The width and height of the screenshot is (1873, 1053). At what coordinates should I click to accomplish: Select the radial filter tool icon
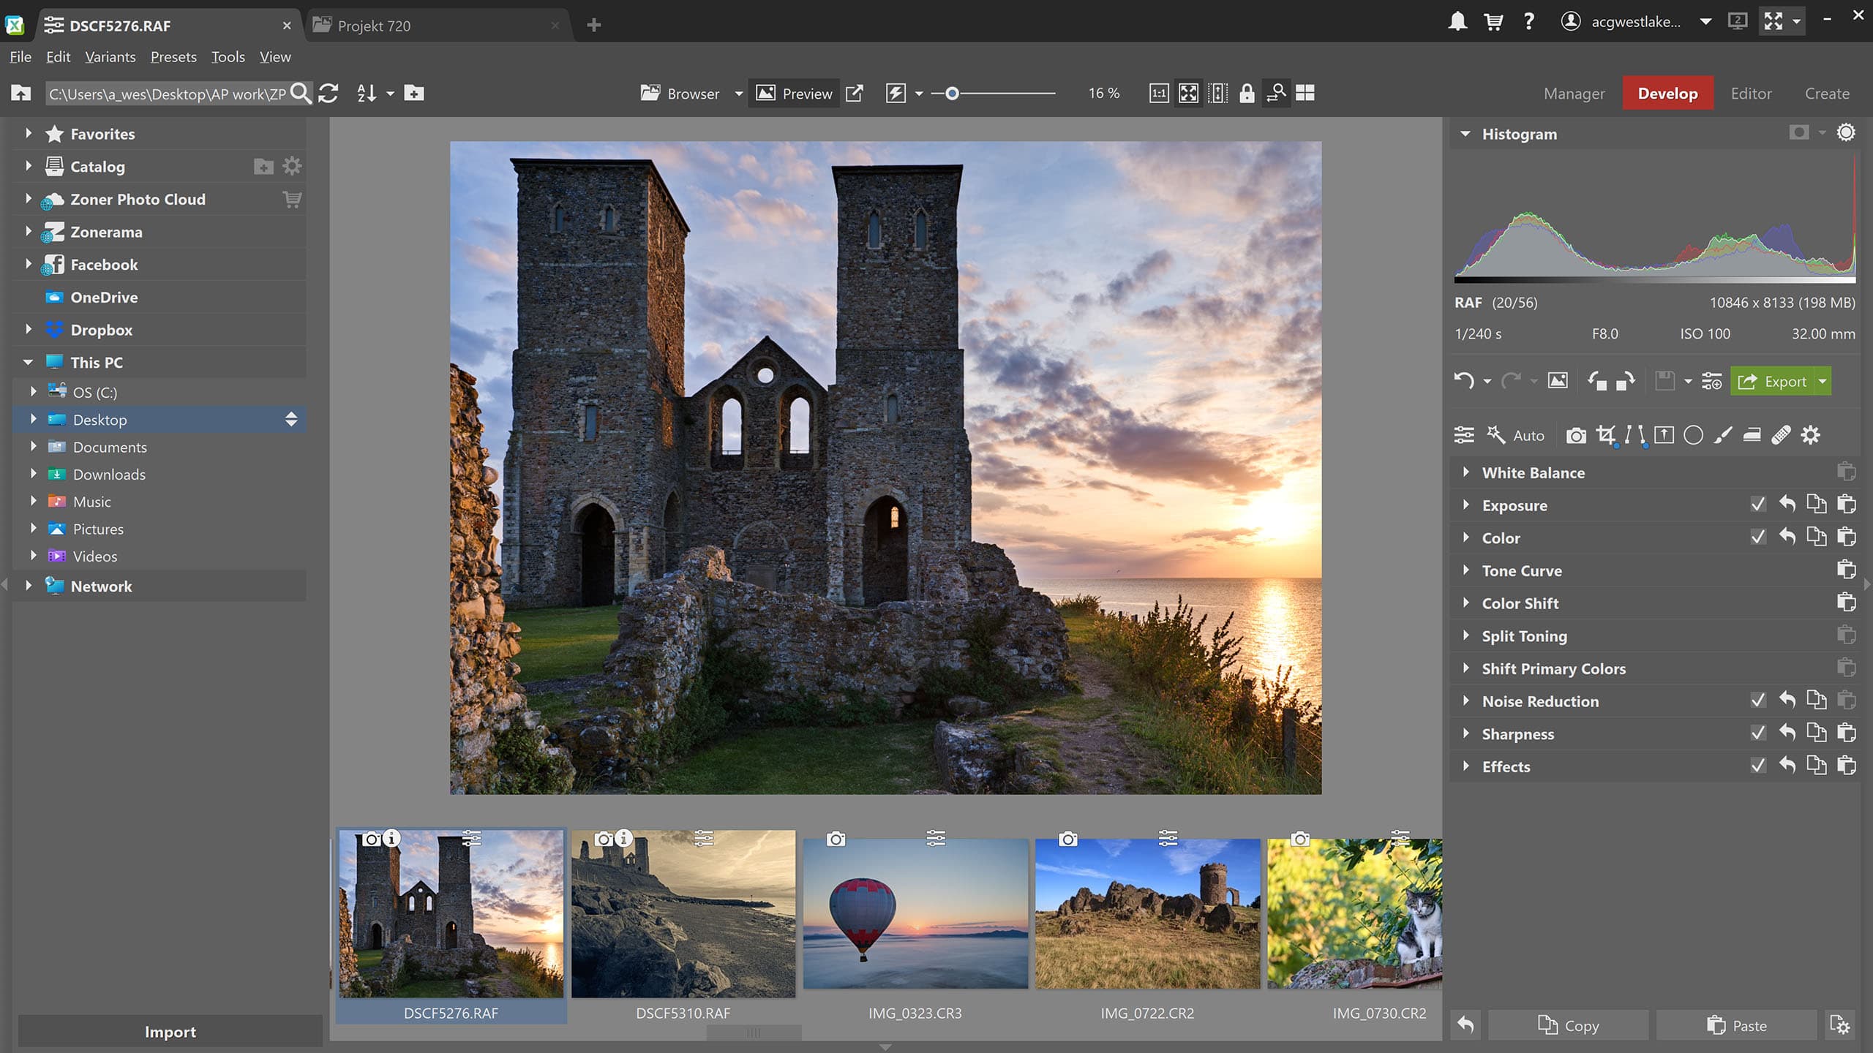[x=1693, y=434]
